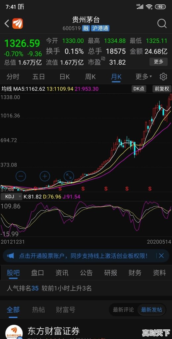Check the Wi-Fi status icon
The image size is (172, 339).
149,7
